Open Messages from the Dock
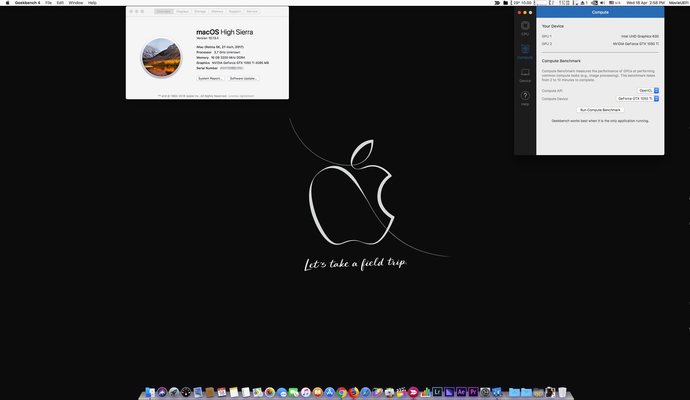Image resolution: width=690 pixels, height=400 pixels. point(282,392)
